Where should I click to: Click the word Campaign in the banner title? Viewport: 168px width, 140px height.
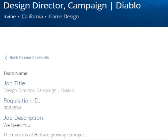[87, 6]
